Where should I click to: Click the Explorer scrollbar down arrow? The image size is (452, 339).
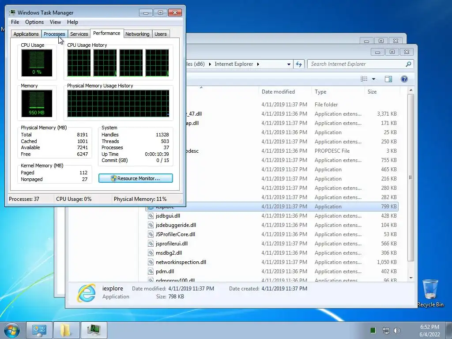pyautogui.click(x=411, y=278)
